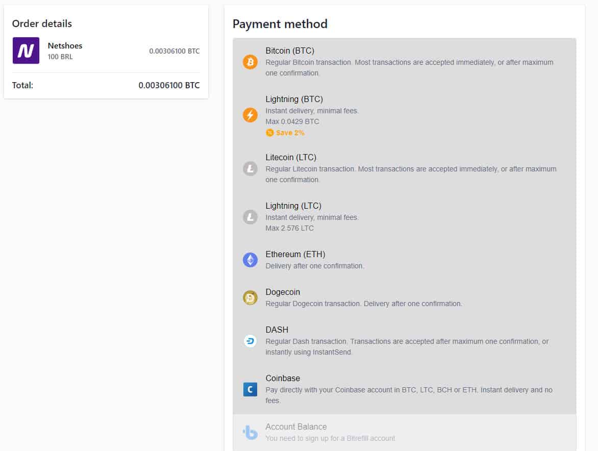
Task: Pick Litecoin (LTC) as payment method
Action: pos(404,168)
